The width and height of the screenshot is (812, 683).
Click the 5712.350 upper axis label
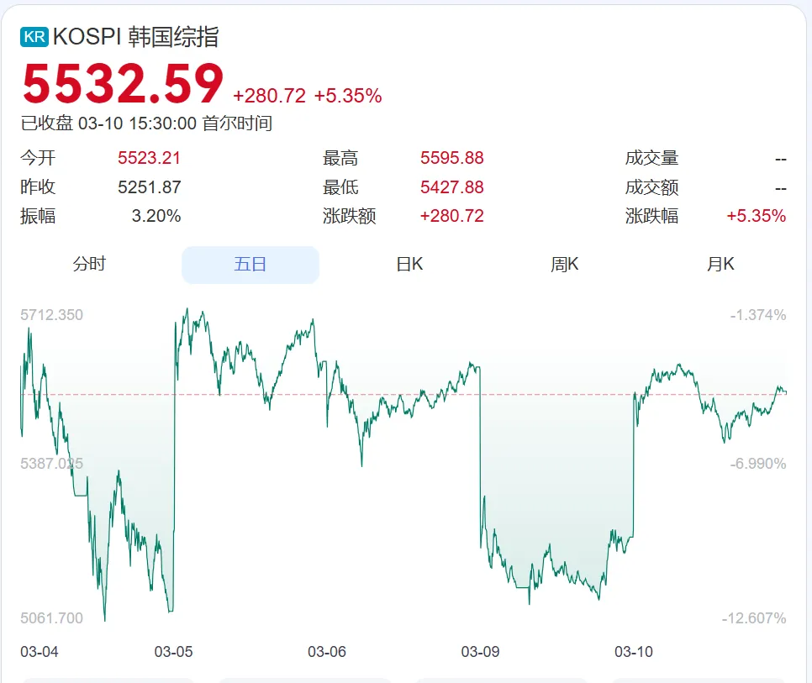52,315
